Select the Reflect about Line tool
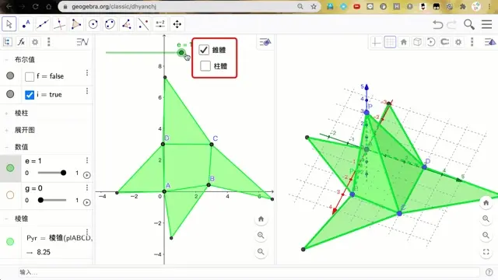The width and height of the screenshot is (498, 280). coord(143,24)
